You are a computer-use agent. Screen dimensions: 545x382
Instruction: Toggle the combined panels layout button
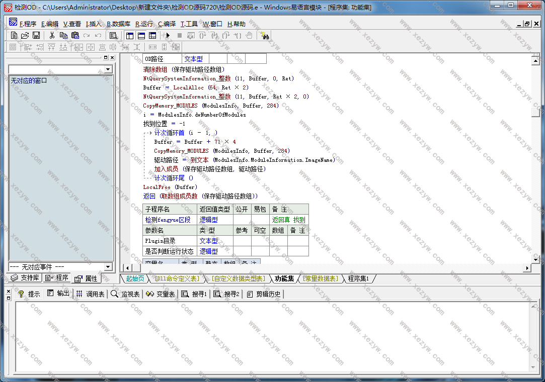pos(152,36)
